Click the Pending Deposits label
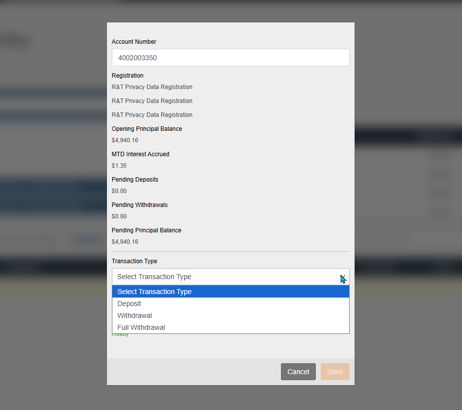Viewport: 462px width, 410px height. (135, 180)
